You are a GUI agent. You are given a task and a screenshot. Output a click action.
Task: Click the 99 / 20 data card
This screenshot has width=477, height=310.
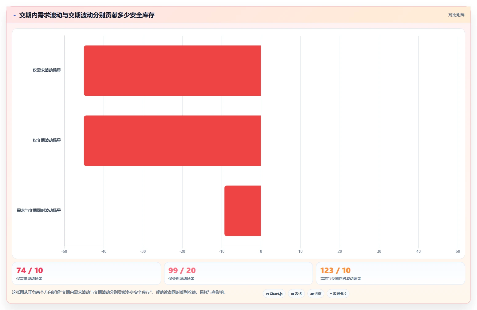click(x=238, y=273)
